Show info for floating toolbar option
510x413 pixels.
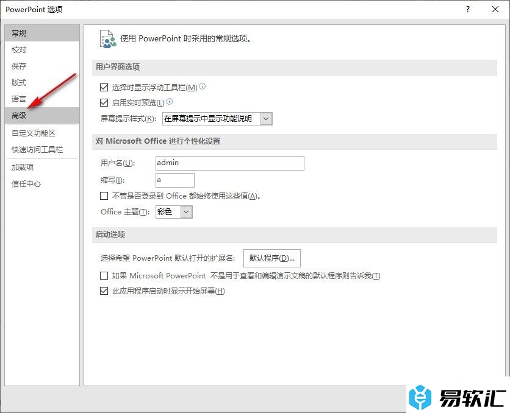click(x=203, y=86)
